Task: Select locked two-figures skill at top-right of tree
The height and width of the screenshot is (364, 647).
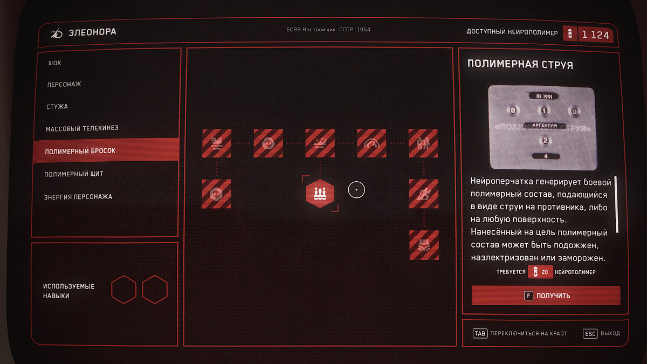Action: [423, 143]
